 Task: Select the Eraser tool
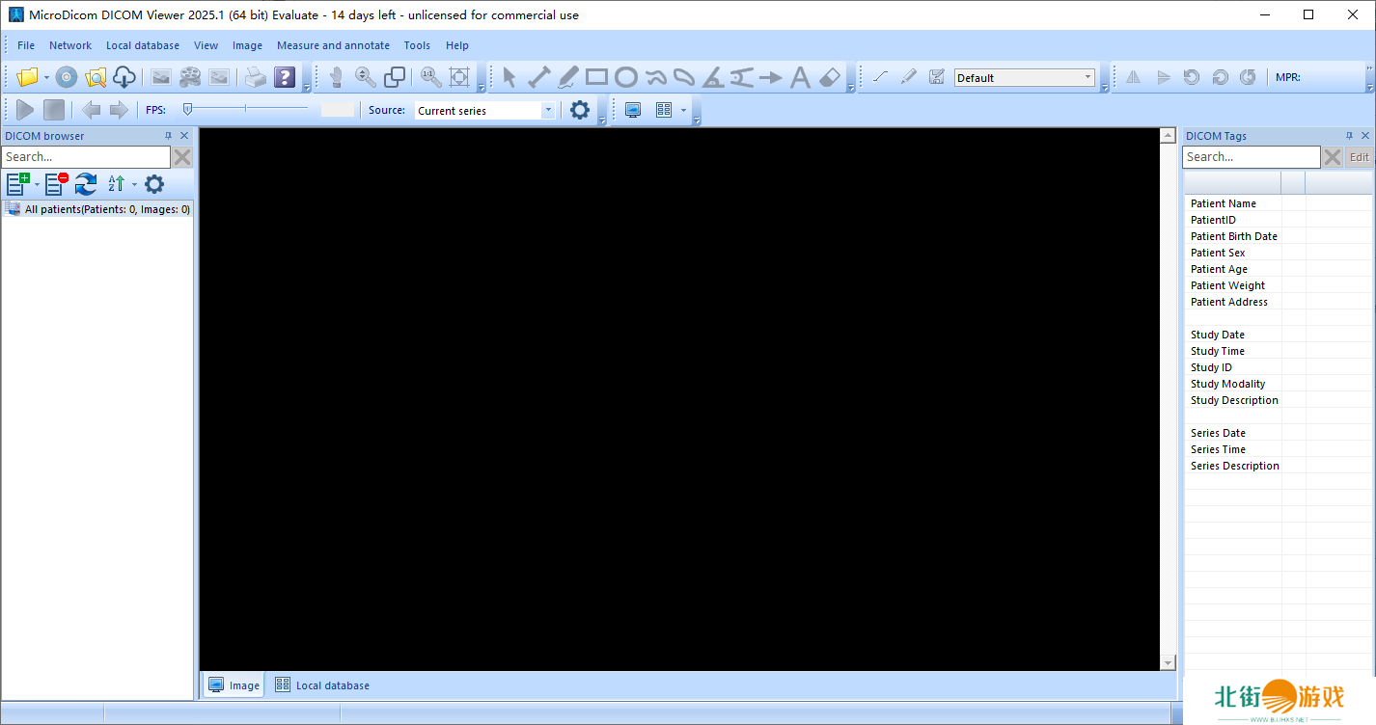(829, 78)
